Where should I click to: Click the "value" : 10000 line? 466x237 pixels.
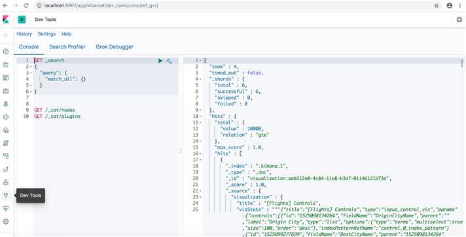click(x=242, y=129)
